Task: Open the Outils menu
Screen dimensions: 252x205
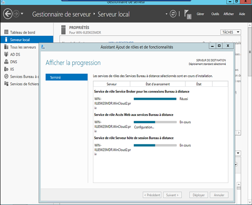Action: (215, 14)
